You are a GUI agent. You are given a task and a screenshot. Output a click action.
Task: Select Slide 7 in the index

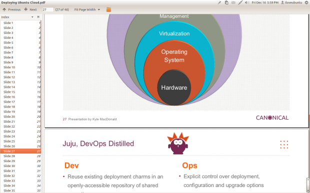(x=20, y=52)
